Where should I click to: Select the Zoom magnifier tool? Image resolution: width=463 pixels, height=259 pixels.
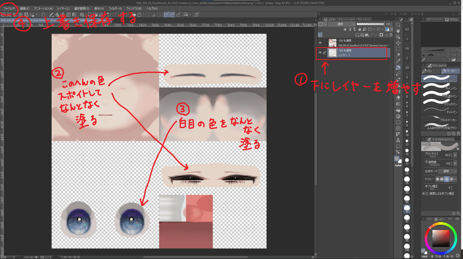(398, 25)
